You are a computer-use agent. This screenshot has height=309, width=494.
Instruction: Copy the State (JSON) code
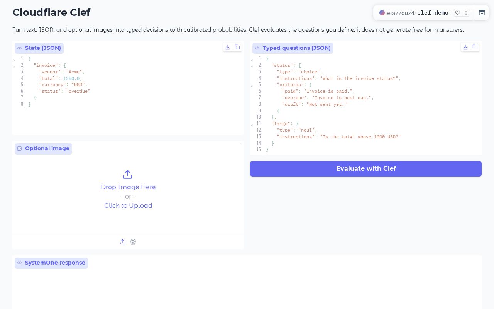[x=237, y=47]
